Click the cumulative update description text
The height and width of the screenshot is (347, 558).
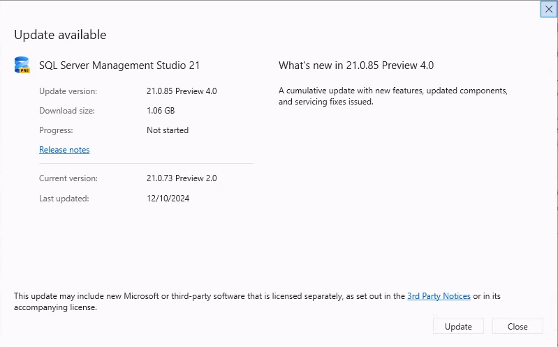pos(393,96)
